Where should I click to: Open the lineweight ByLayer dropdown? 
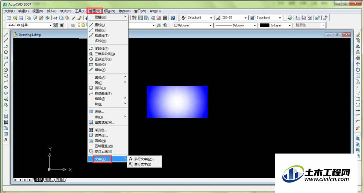290,25
